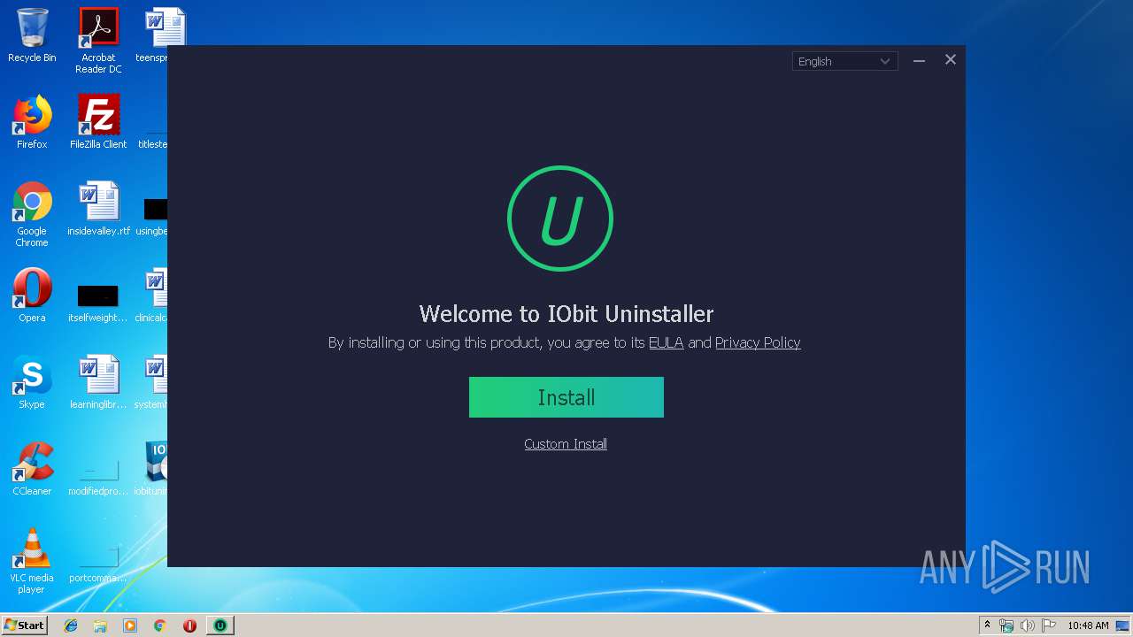
Task: Select the VLC media player icon
Action: pos(32,561)
